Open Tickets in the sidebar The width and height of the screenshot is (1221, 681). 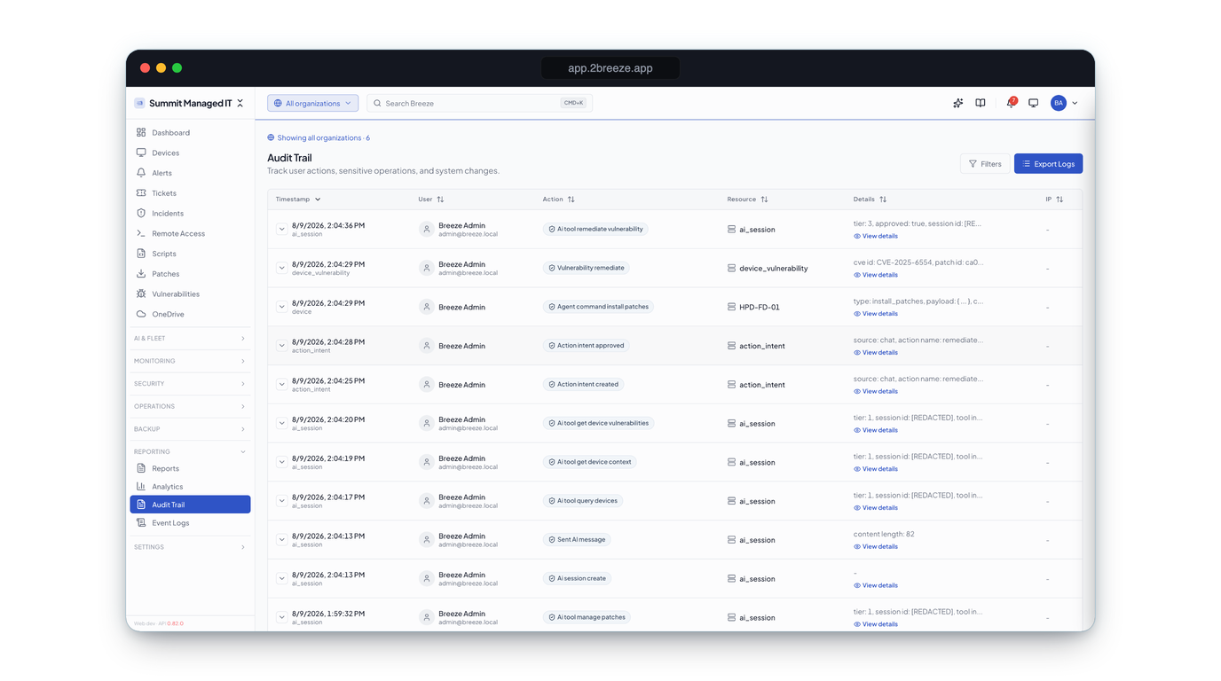tap(190, 193)
